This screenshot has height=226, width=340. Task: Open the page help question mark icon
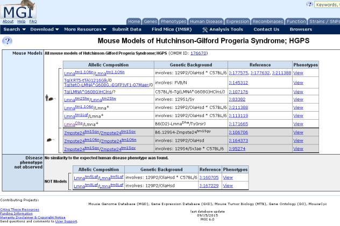7,41
